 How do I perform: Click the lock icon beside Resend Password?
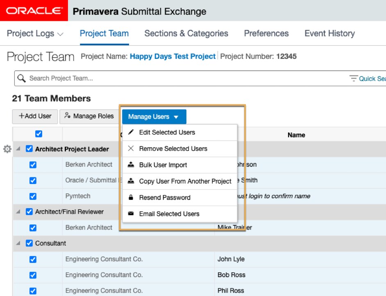131,197
